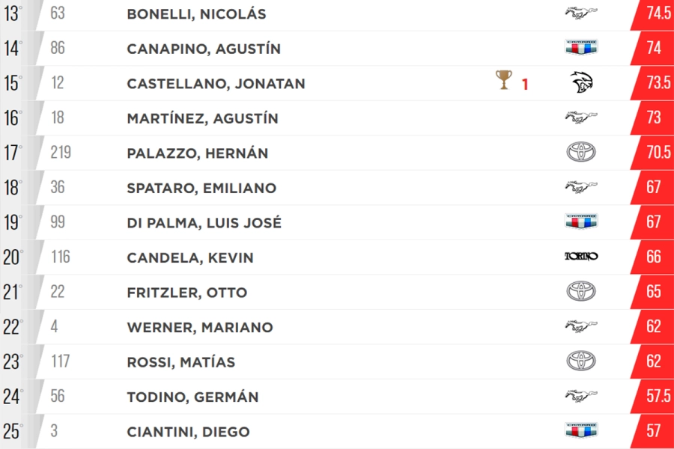Open Todino, Germán driver entry
The height and width of the screenshot is (449, 674).
click(192, 397)
